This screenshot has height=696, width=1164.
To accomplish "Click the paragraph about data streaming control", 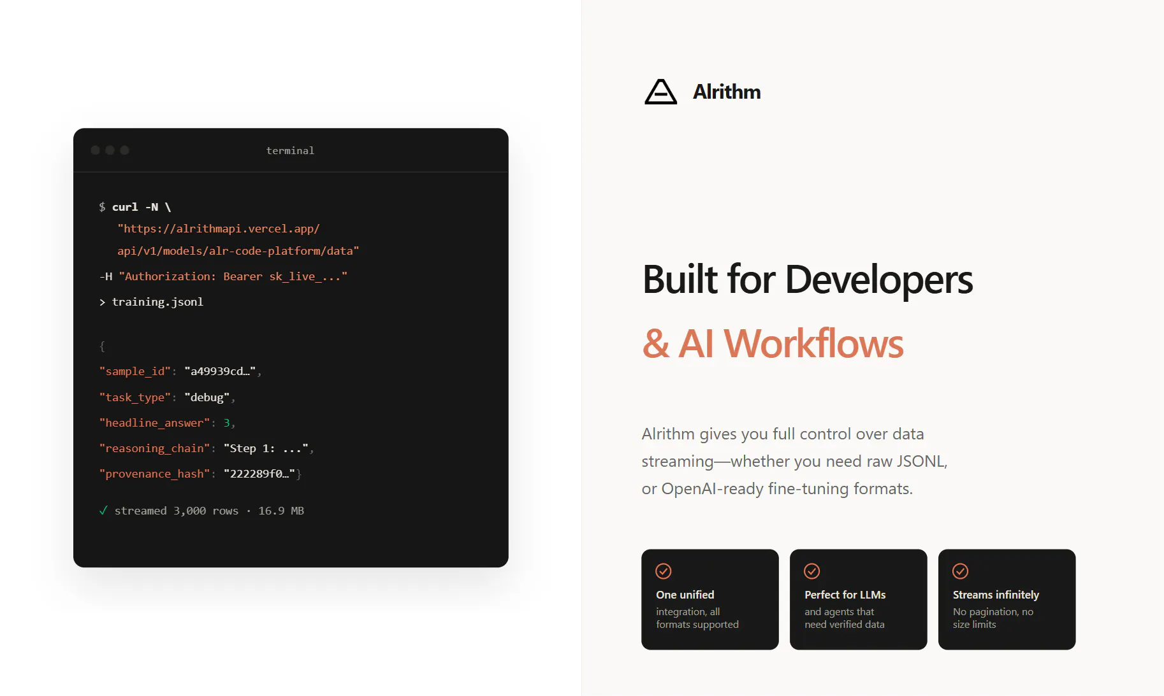I will (x=794, y=461).
